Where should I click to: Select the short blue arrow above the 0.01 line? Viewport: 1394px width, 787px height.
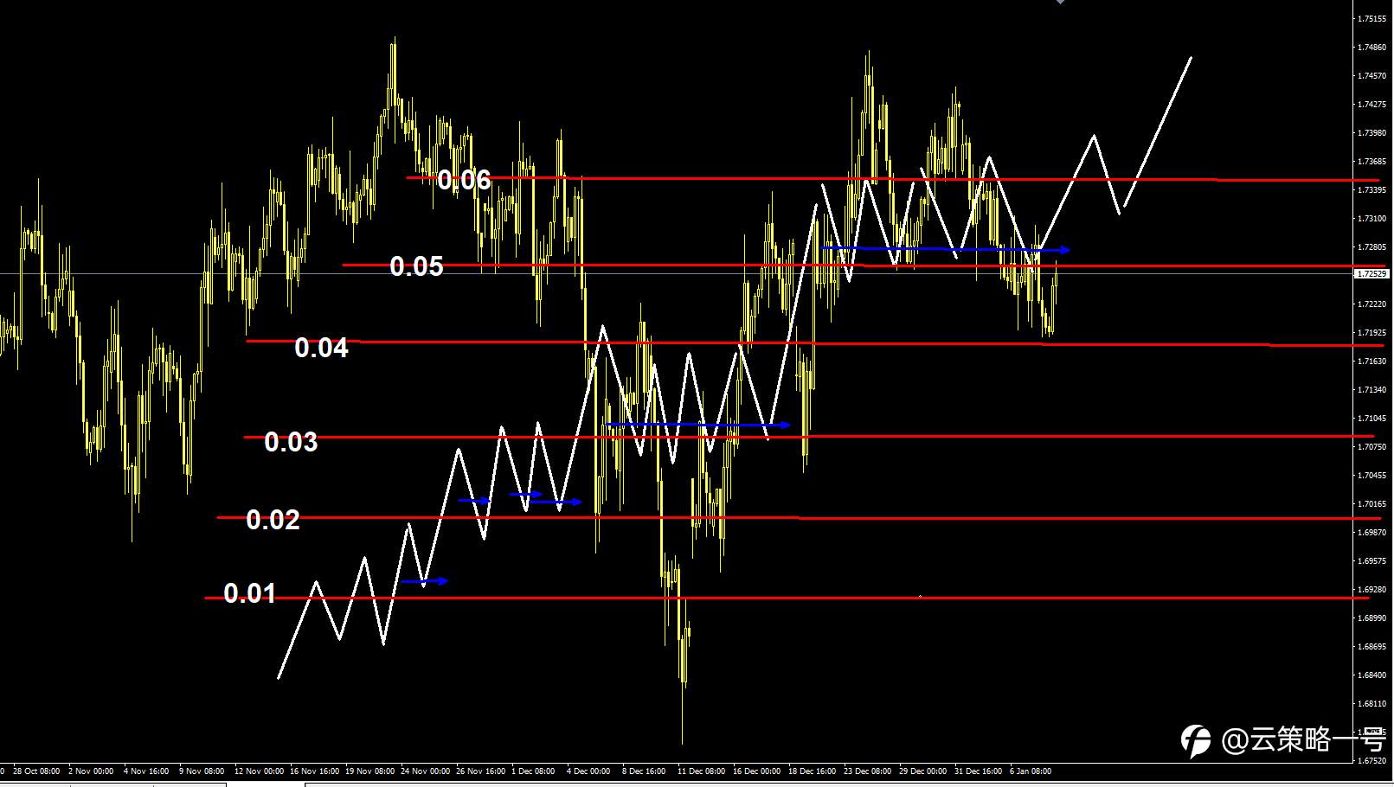pos(425,581)
